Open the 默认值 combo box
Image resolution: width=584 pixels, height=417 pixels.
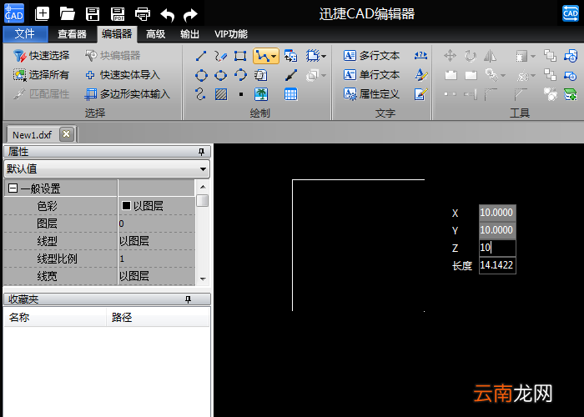click(x=107, y=169)
